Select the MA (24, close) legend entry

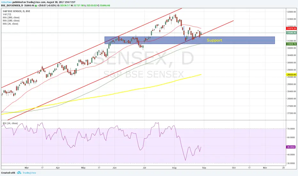click(x=11, y=24)
